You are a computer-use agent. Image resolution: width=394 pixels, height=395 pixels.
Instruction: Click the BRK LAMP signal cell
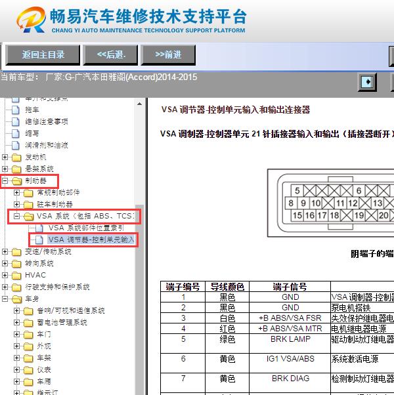click(x=290, y=343)
